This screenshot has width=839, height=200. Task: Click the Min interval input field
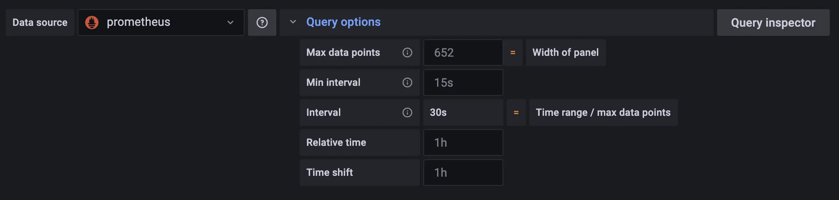pyautogui.click(x=463, y=82)
